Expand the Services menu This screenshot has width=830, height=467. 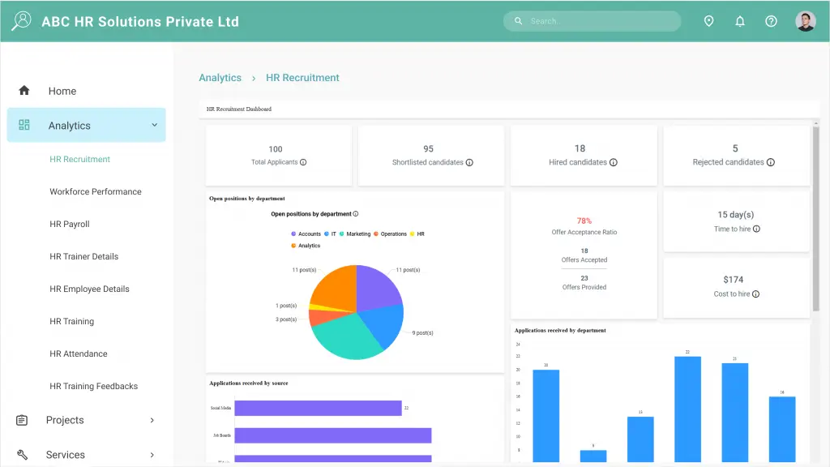point(152,455)
